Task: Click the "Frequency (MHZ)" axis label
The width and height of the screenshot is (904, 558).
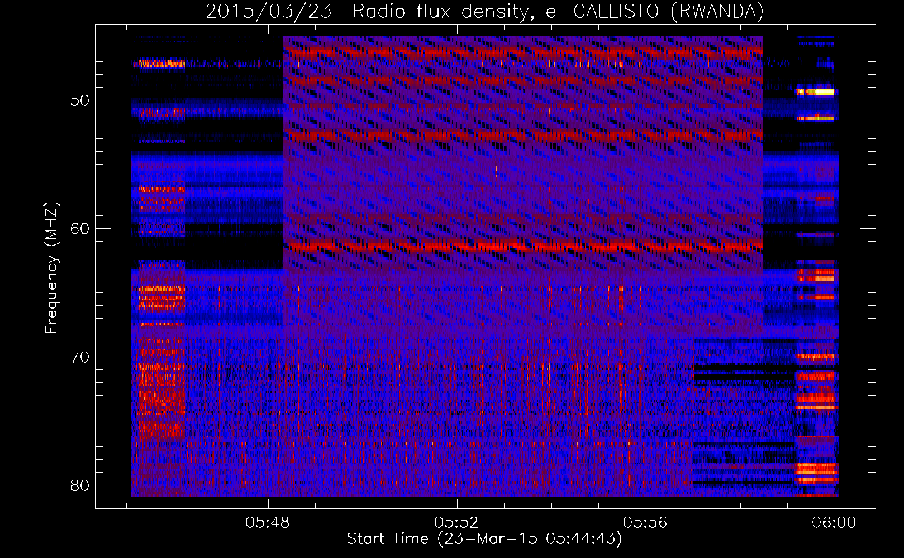Action: point(51,268)
